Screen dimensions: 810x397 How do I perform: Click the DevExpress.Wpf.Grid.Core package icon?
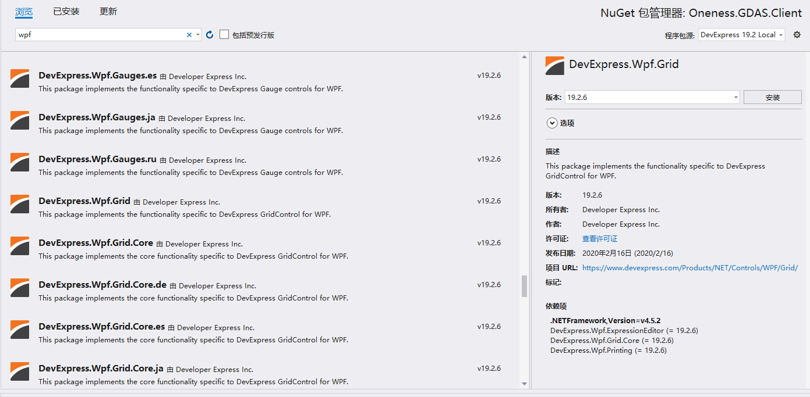pos(20,246)
